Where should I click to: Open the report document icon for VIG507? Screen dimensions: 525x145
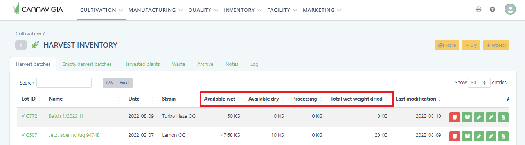[503, 136]
